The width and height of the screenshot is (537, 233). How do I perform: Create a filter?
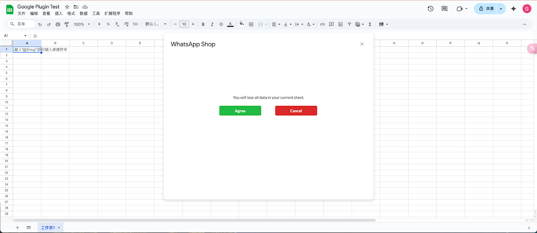tap(349, 24)
